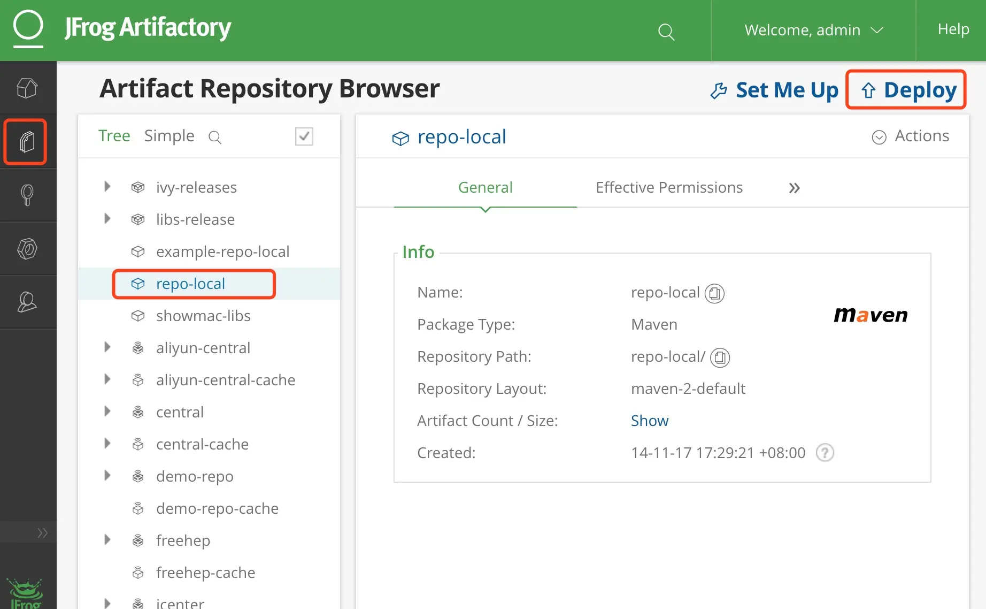Click the help icon beside Created date
The height and width of the screenshot is (609, 986).
[x=825, y=453]
